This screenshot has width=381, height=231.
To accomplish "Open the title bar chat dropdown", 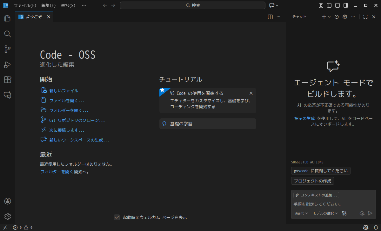I will coord(277,5).
